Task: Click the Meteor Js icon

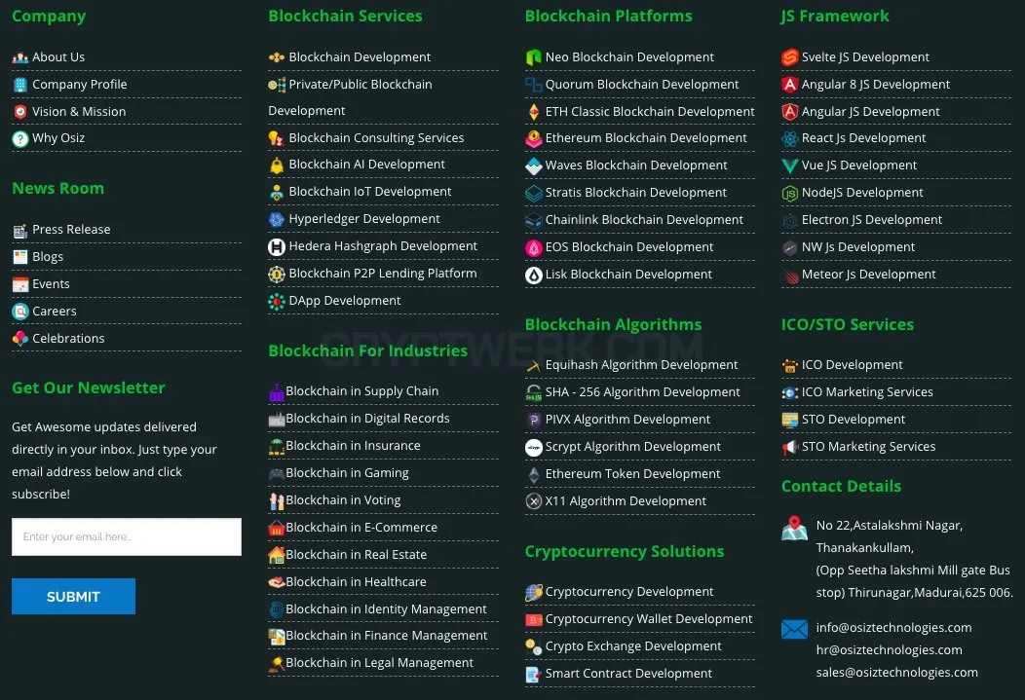Action: 789,275
